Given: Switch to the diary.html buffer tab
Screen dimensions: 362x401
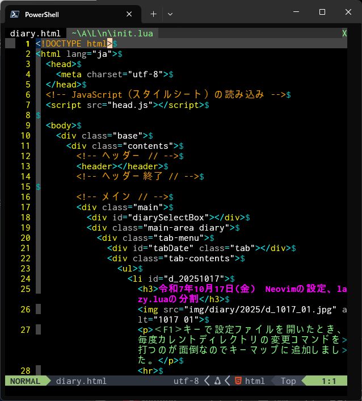Looking at the screenshot, I should click(35, 34).
